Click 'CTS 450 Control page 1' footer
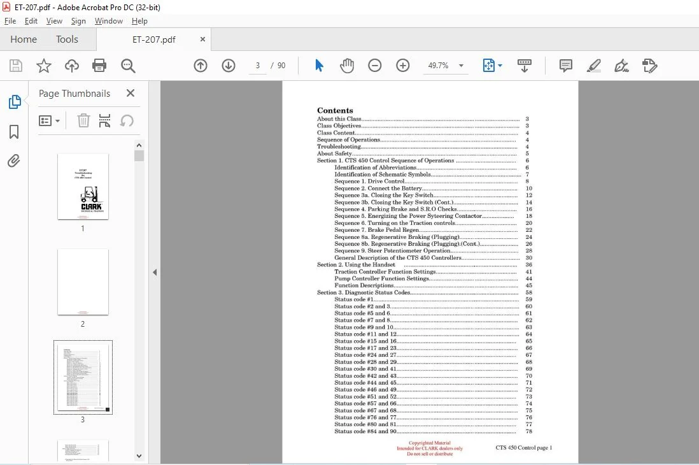Image resolution: width=699 pixels, height=465 pixels. pyautogui.click(x=523, y=448)
